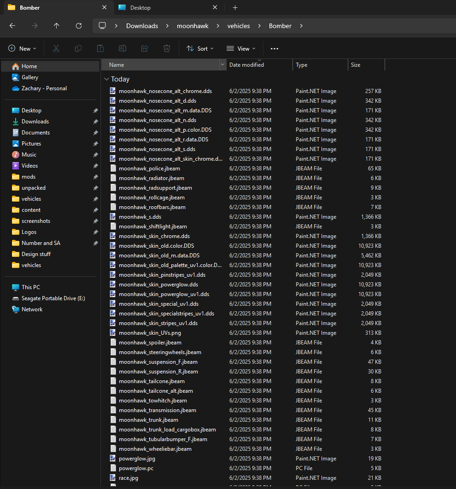Click the Paste clipboard icon
This screenshot has width=456, height=489.
tap(100, 48)
